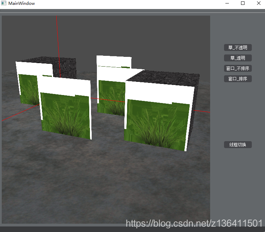Toggle wireframe with 线框切换 button
The height and width of the screenshot is (232, 265).
click(238, 145)
